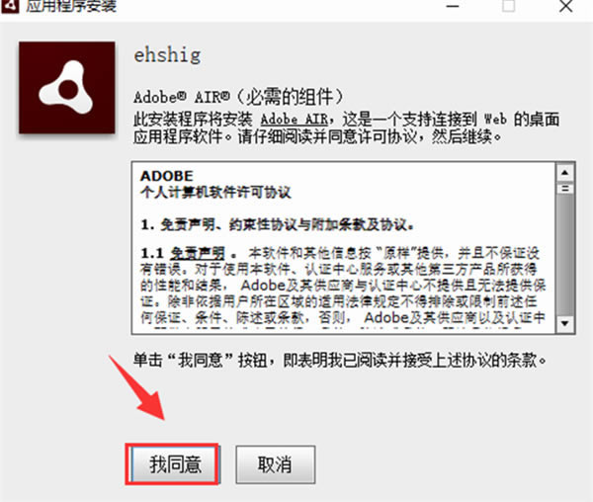Click the installer icon in the title bar
The image size is (593, 502).
coord(10,6)
